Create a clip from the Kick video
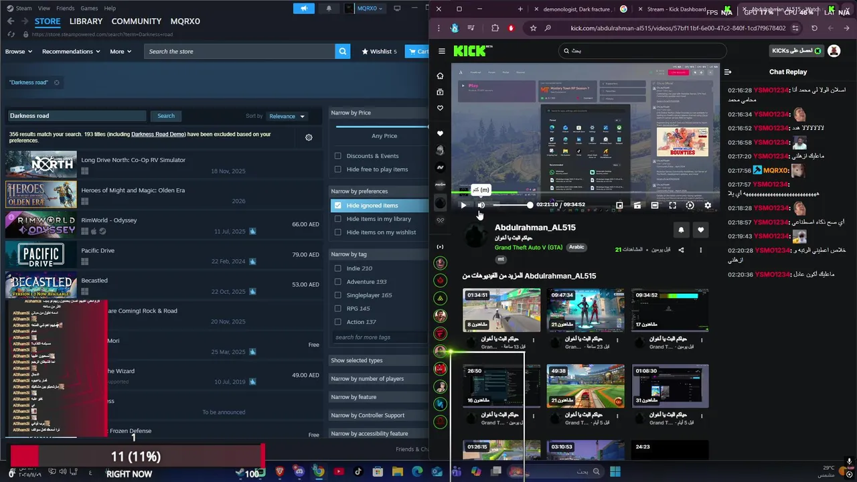This screenshot has width=857, height=482. coord(637,205)
